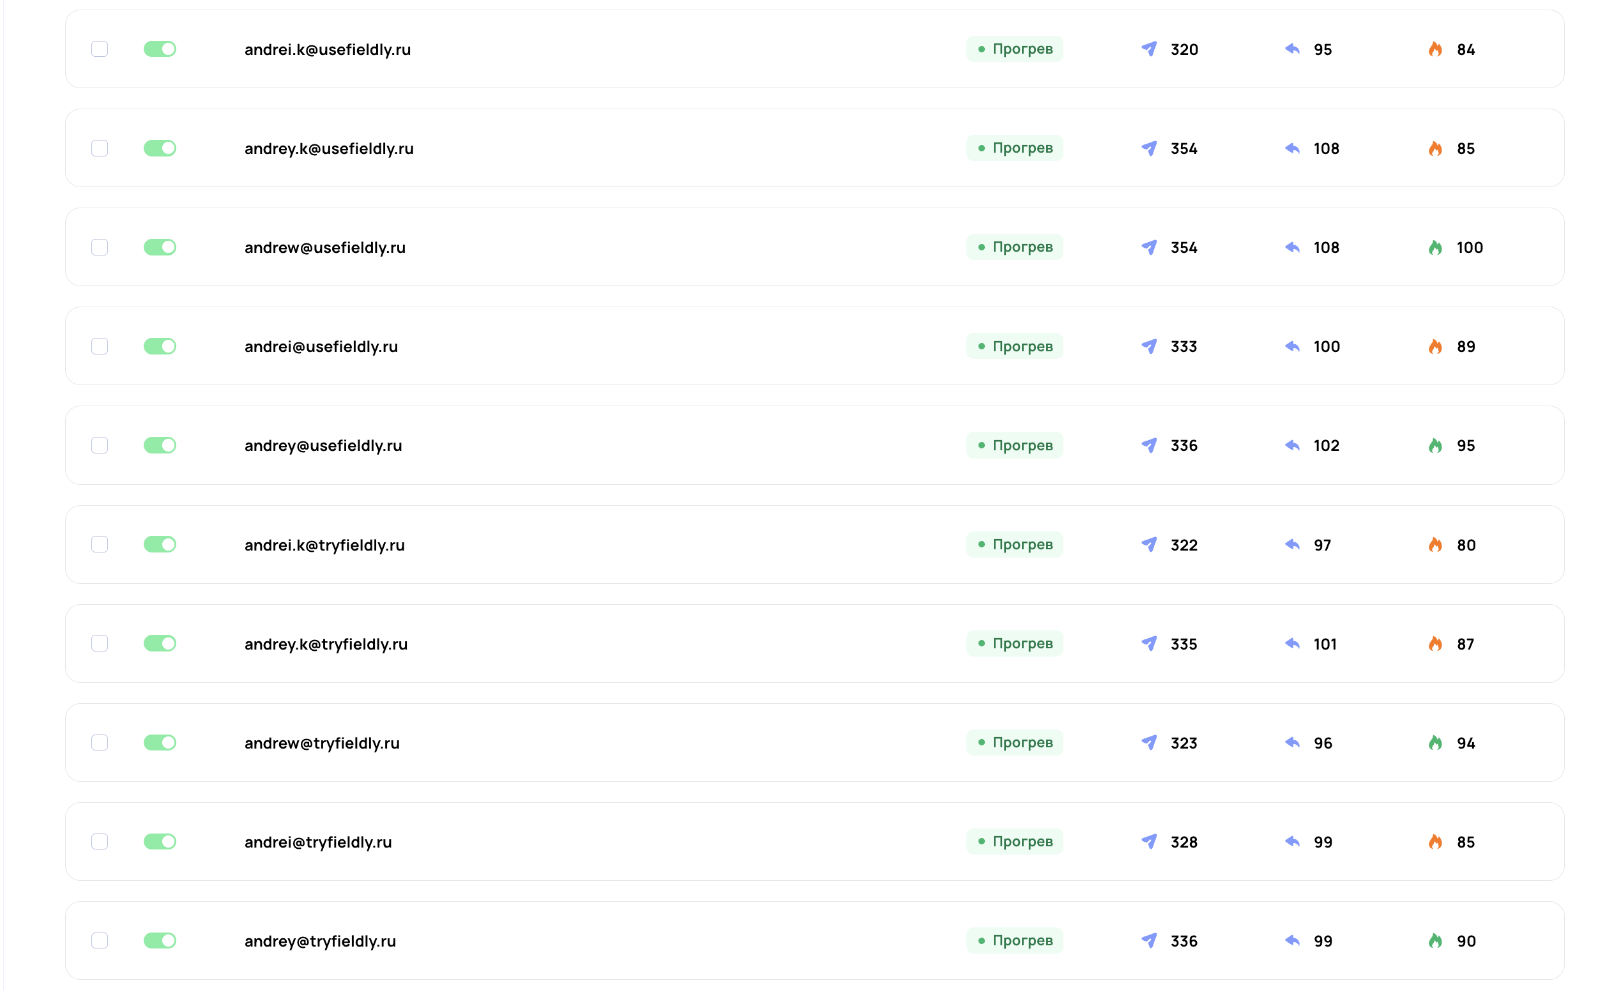The width and height of the screenshot is (1621, 990).
Task: Open the andrei.k@tryfieldly.ru mailbox
Action: click(x=324, y=545)
